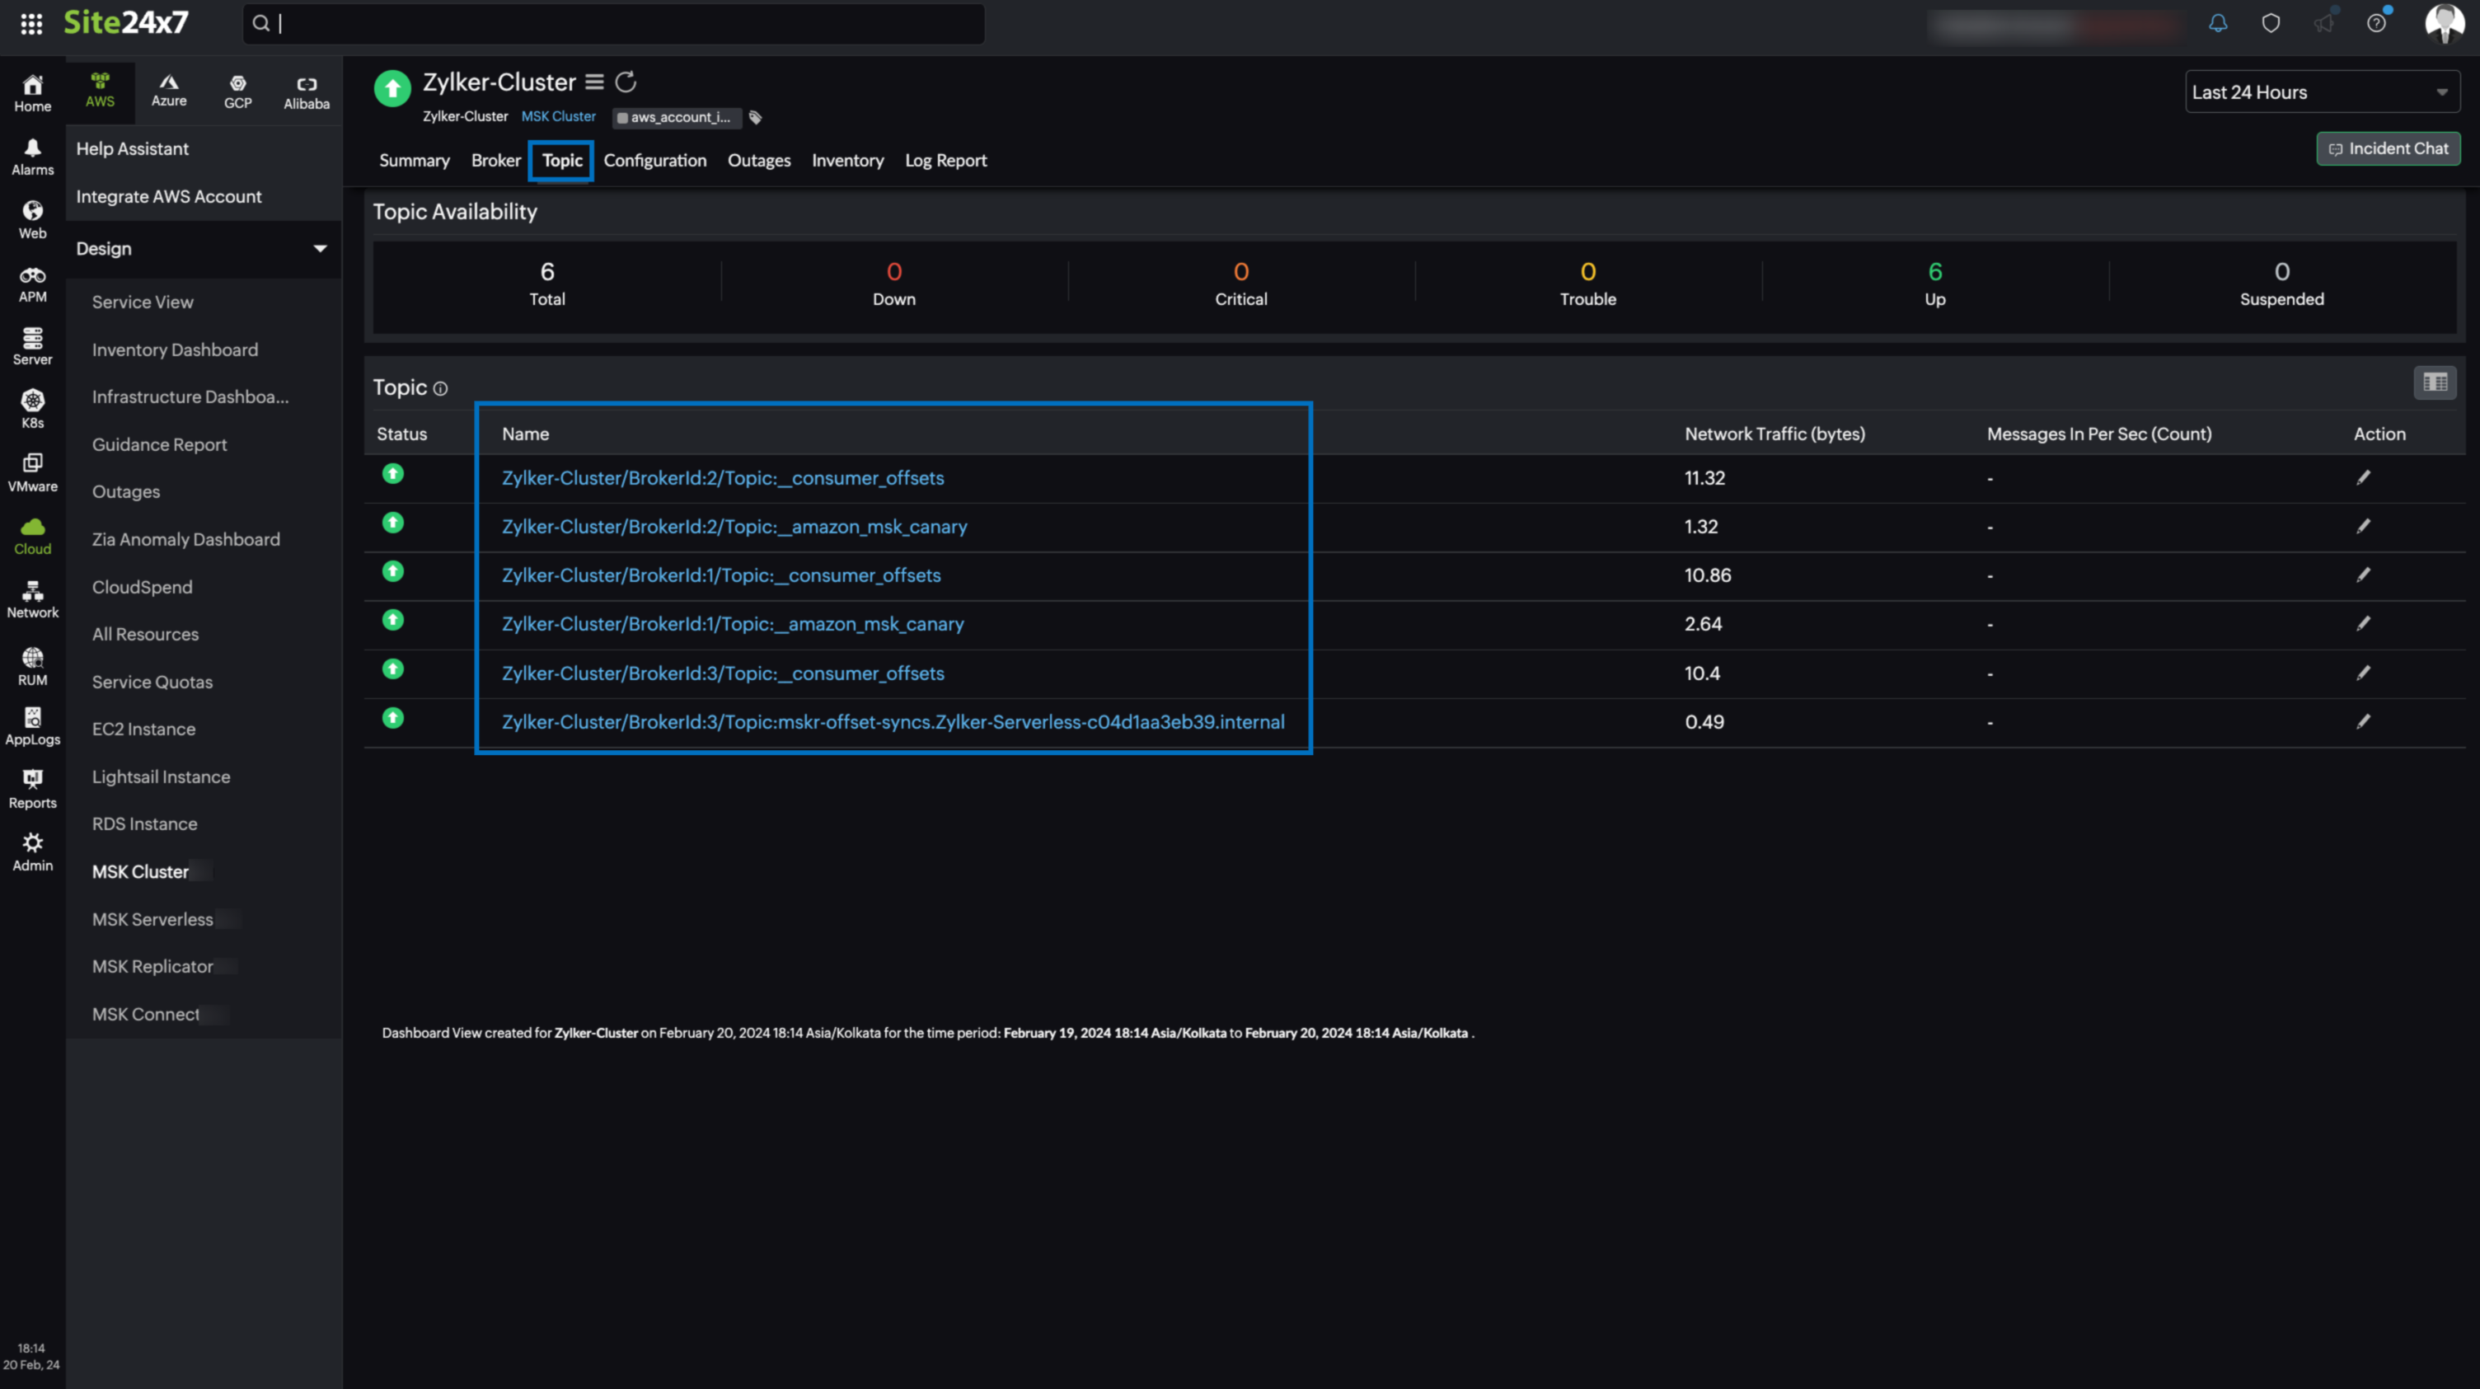The width and height of the screenshot is (2480, 1389).
Task: Open the help question-mark icon
Action: pyautogui.click(x=2378, y=24)
